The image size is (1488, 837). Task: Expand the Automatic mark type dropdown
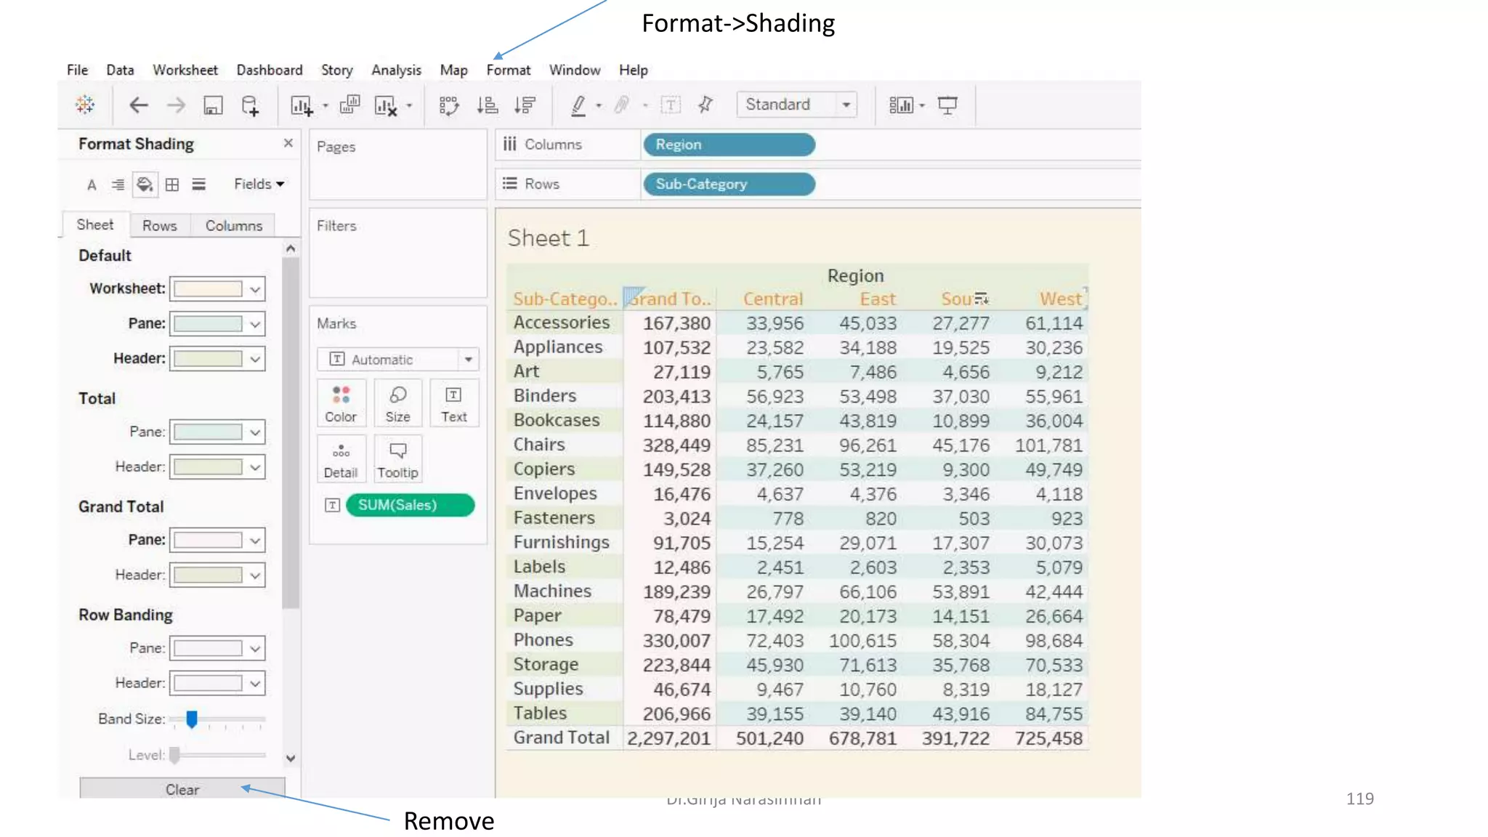pyautogui.click(x=468, y=360)
